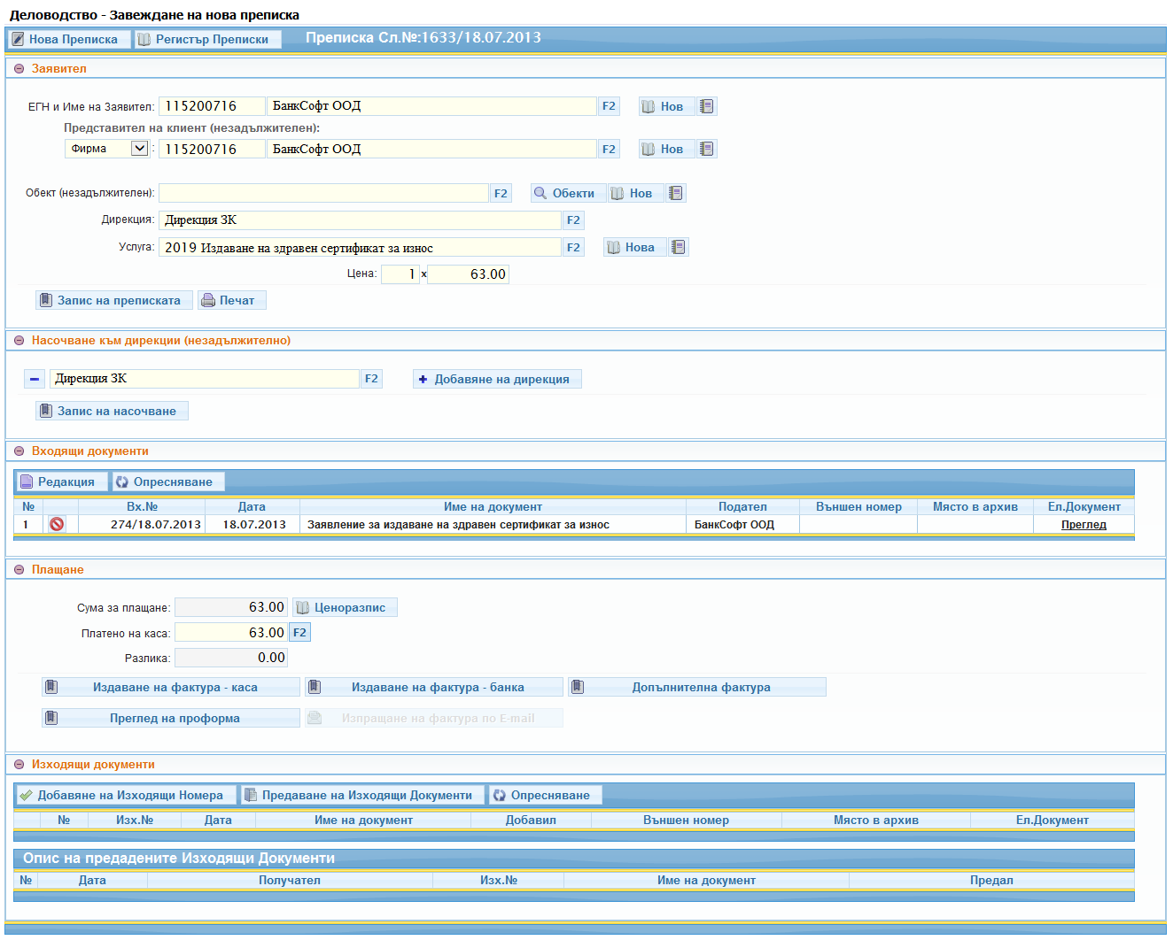Click the quantity field showing 1
Viewport: 1173px width, 940px height.
[400, 274]
